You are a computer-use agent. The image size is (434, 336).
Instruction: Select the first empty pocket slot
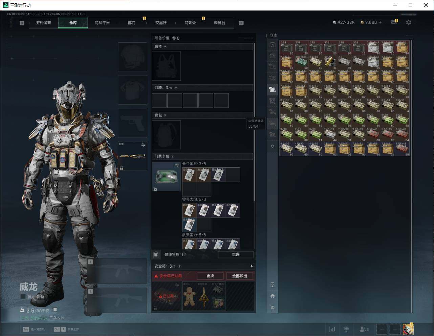[159, 101]
